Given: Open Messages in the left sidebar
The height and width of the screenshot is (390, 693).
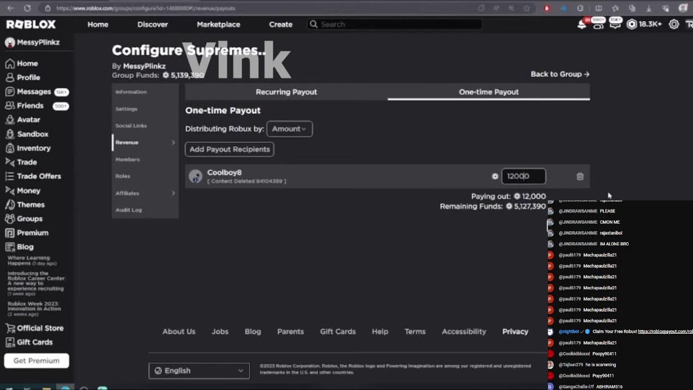Looking at the screenshot, I should point(36,92).
